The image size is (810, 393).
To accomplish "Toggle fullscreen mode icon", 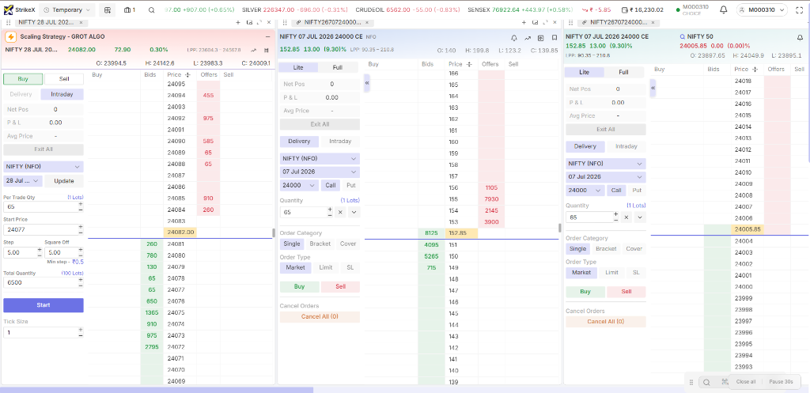I will click(x=799, y=9).
